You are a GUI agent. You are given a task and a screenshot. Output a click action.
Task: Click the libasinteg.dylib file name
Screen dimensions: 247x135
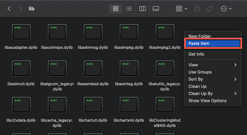tap(129, 84)
